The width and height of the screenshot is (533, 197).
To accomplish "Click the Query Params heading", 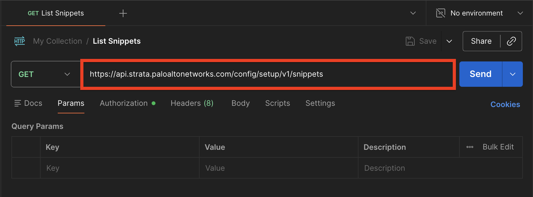I will pyautogui.click(x=37, y=126).
